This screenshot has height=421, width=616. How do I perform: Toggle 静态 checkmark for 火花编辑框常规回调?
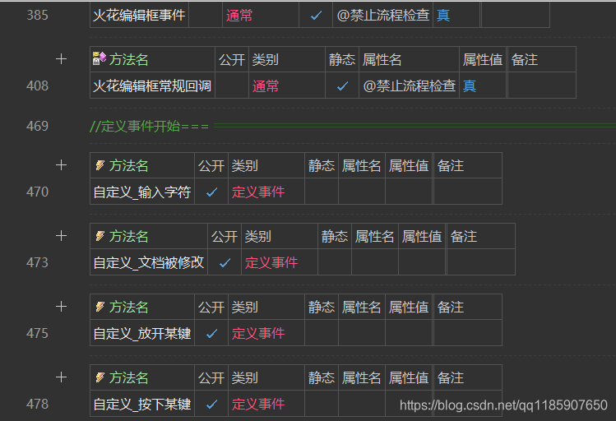pos(342,86)
